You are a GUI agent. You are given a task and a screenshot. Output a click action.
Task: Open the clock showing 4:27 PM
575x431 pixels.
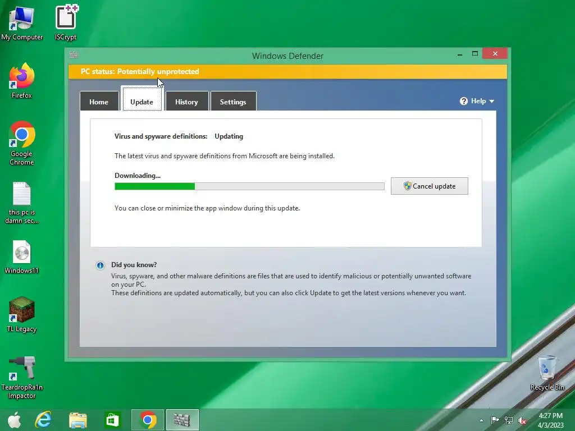pos(550,420)
